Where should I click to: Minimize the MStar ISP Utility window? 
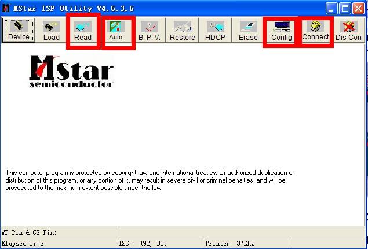(x=331, y=9)
